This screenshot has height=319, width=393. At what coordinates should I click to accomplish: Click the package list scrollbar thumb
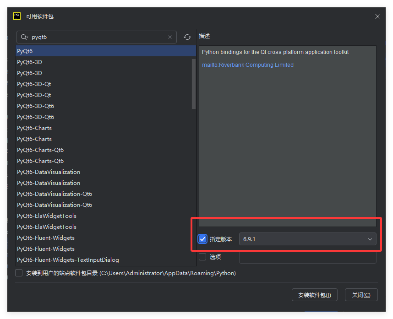pyautogui.click(x=193, y=84)
